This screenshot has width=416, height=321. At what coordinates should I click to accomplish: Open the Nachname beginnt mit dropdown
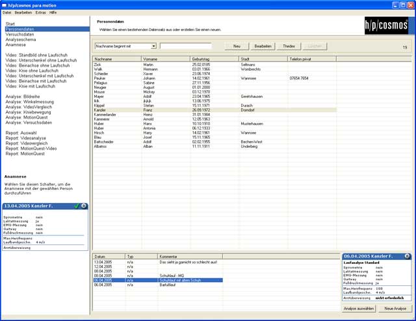pyautogui.click(x=153, y=46)
